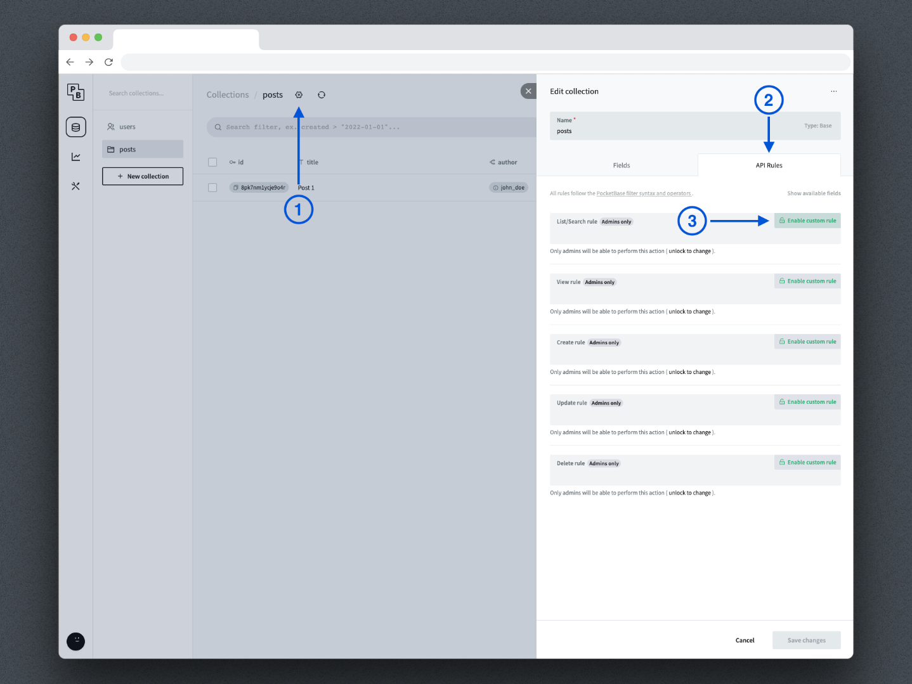
Task: Open the PocketBase filter syntax and operators link
Action: [644, 193]
